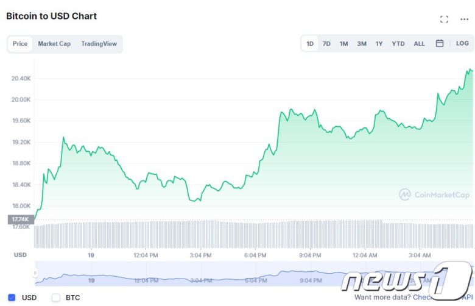Enable the BTC currency checkbox
The image size is (475, 306).
point(56,297)
